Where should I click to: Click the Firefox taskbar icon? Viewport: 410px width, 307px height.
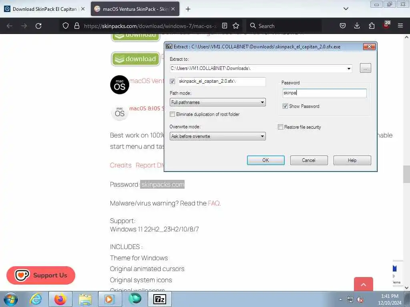(60, 299)
